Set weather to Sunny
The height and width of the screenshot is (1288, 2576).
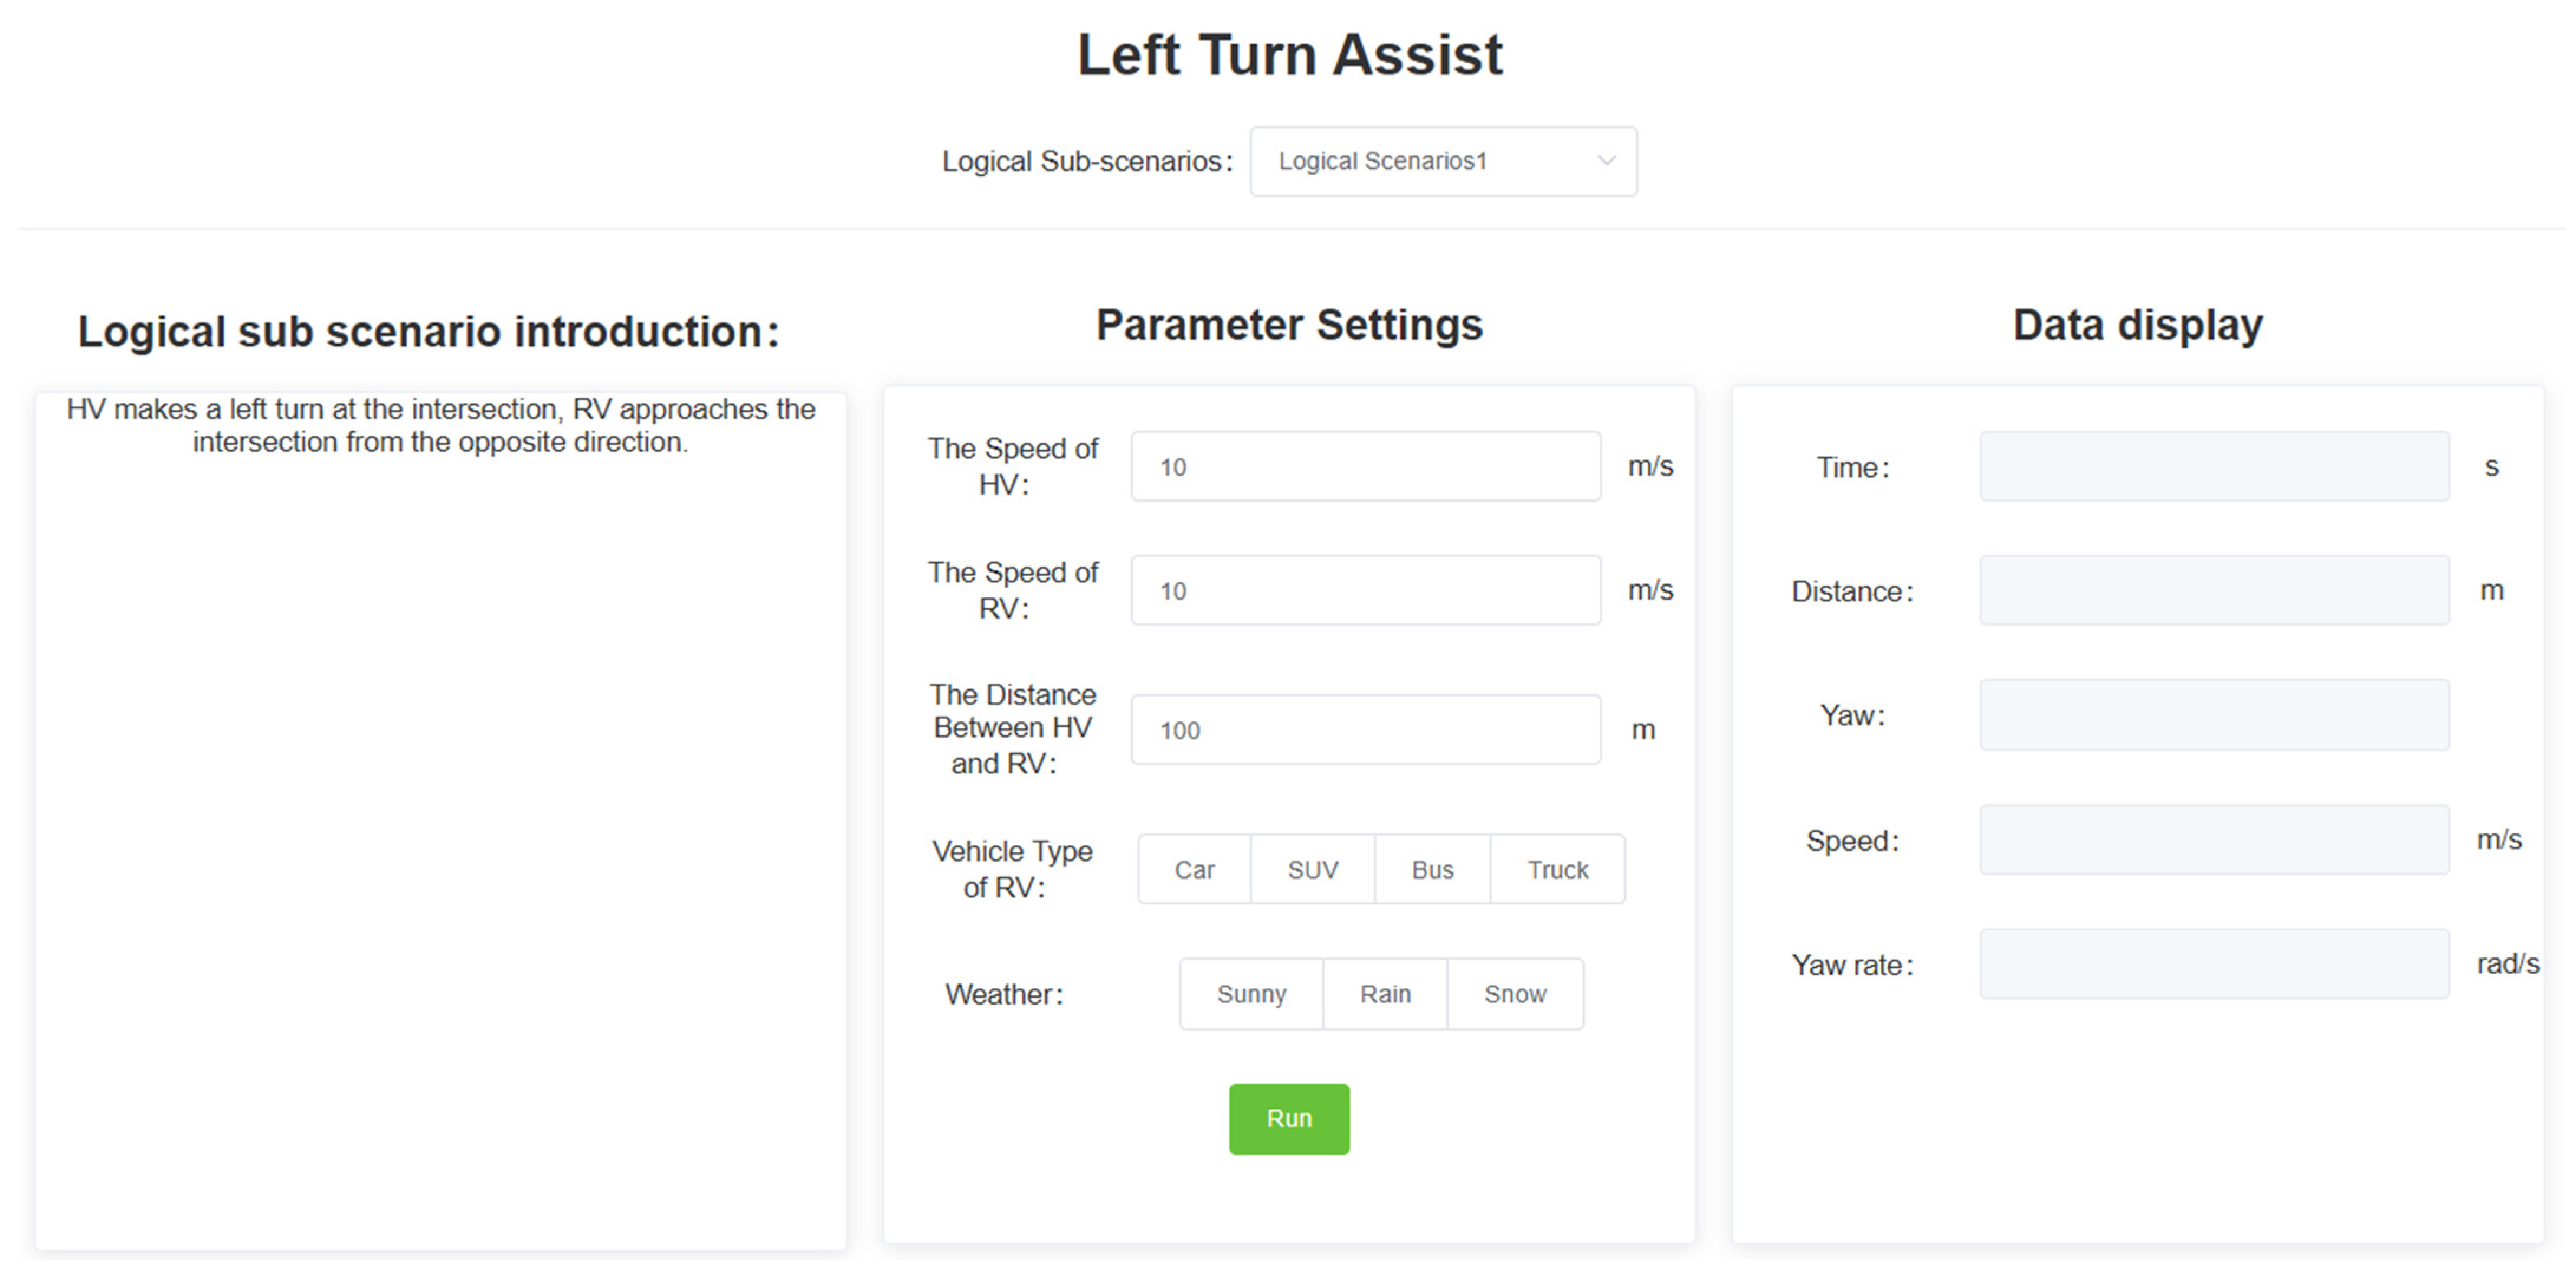[1251, 994]
